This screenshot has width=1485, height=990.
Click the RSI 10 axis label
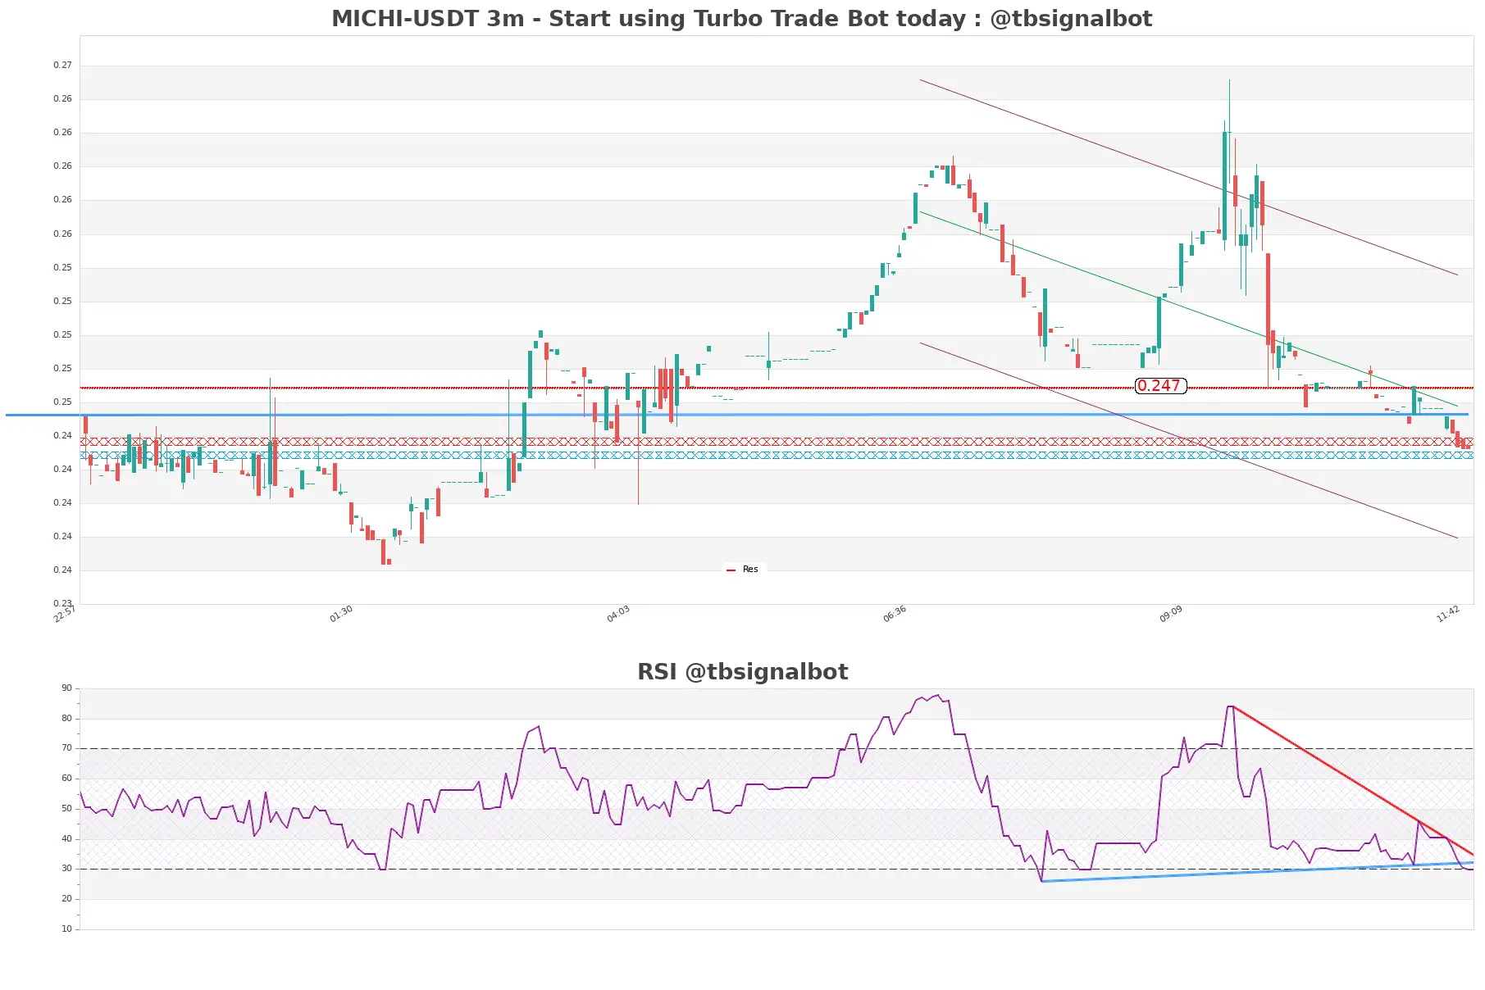coord(66,929)
